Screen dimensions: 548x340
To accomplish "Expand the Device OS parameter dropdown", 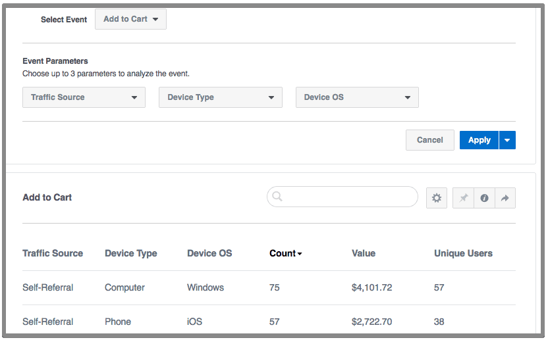I will 356,97.
